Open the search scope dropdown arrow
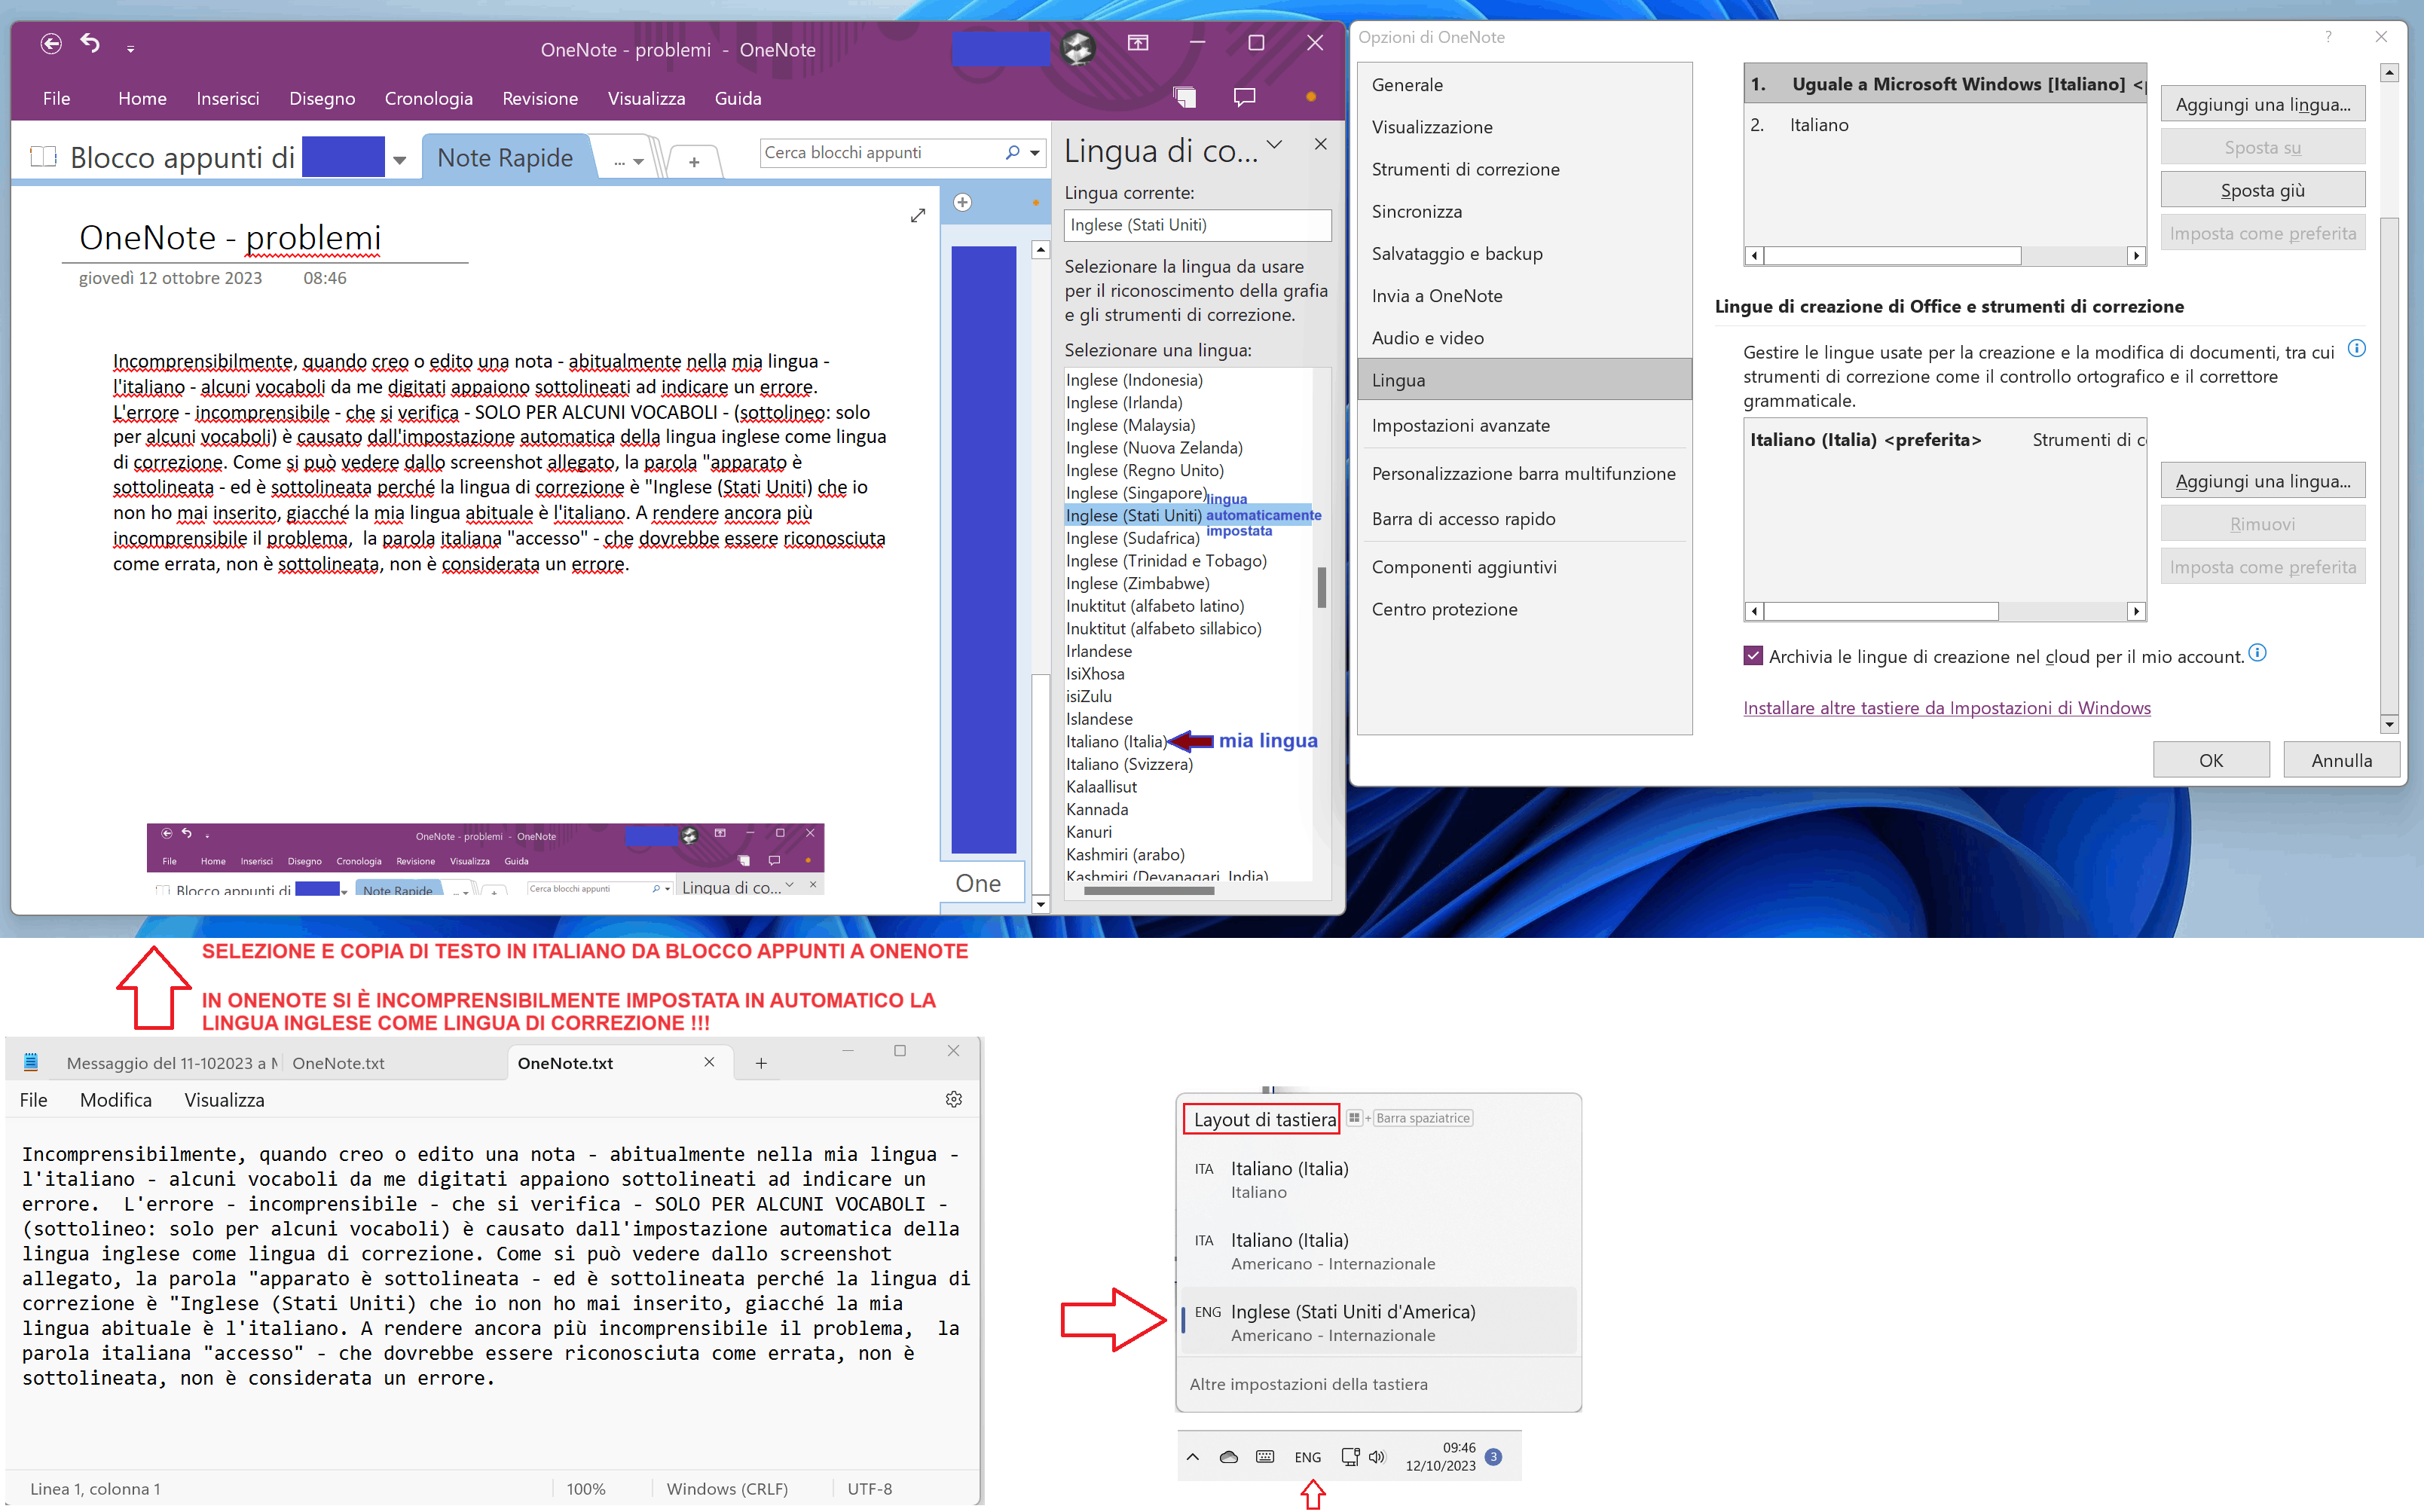2424x1512 pixels. (x=1035, y=152)
